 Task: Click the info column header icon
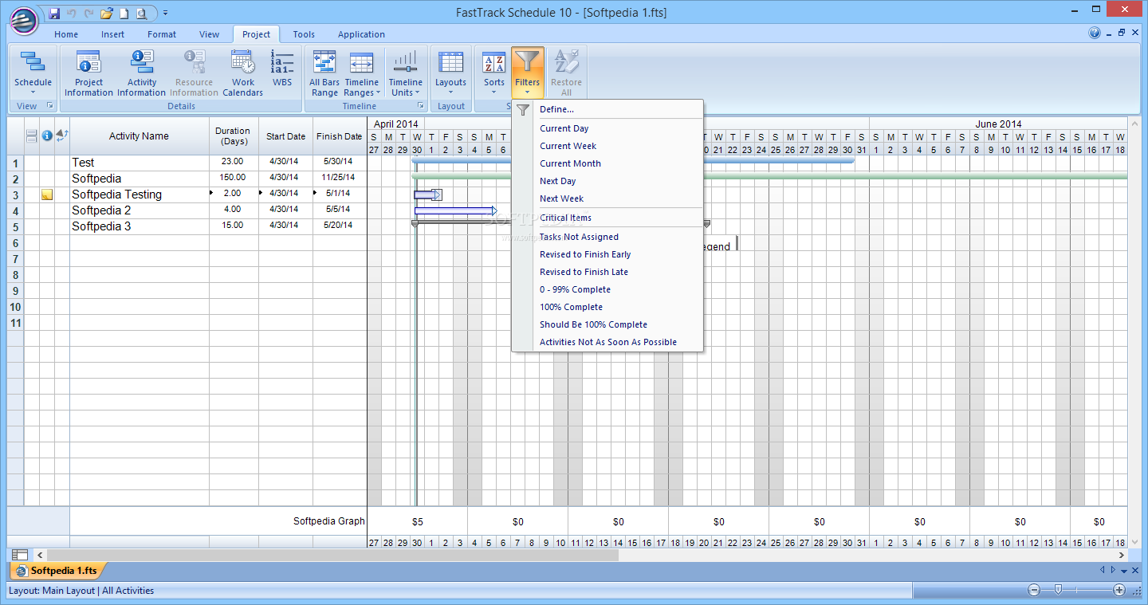(x=47, y=136)
